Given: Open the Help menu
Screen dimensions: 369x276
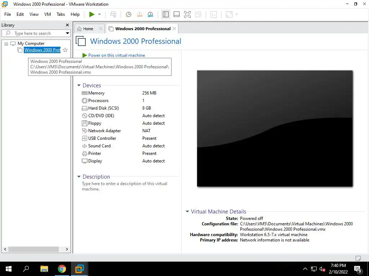Looking at the screenshot, I should [75, 14].
